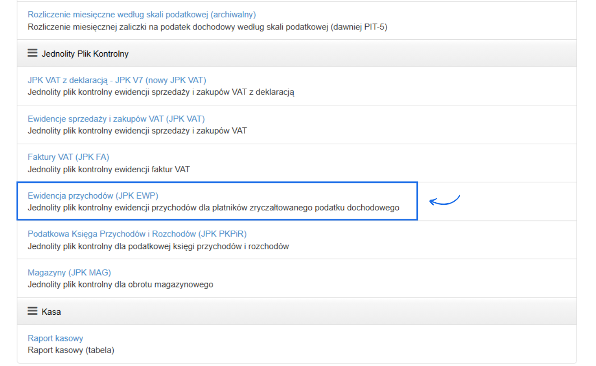The image size is (596, 366).
Task: Open JPK VAT z deklaracją - JPK V7
Action: pyautogui.click(x=117, y=80)
